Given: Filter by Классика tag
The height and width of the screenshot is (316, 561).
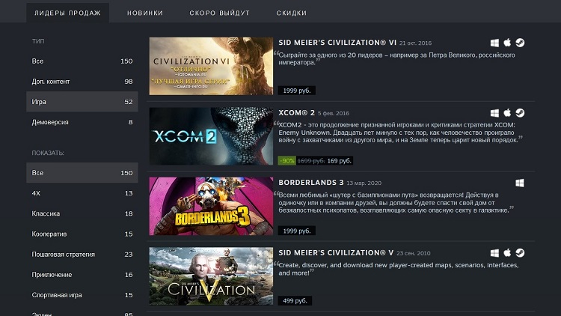Looking at the screenshot, I should point(82,213).
